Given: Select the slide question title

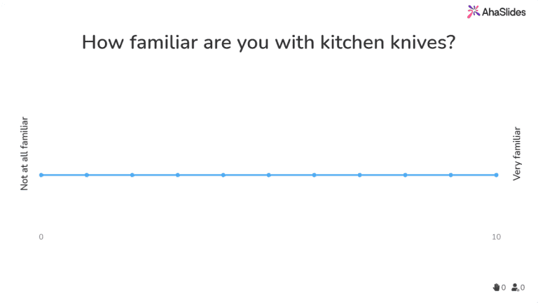Looking at the screenshot, I should [x=269, y=42].
